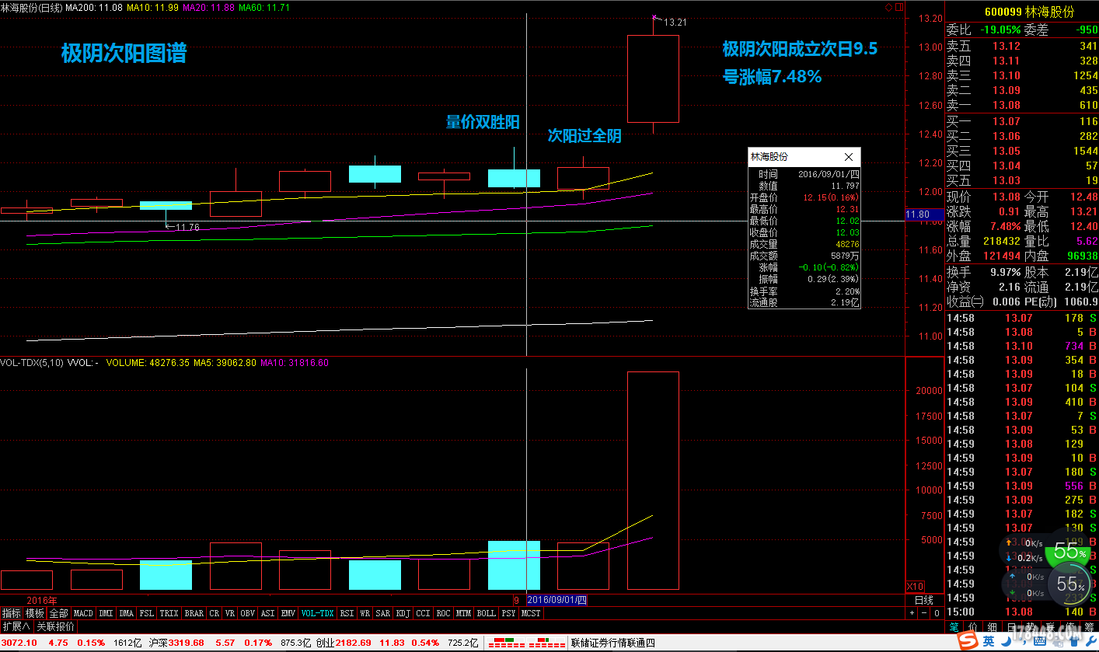Expand the 扩展∧ panel
Viewport: 1099px width, 652px height.
[16, 626]
